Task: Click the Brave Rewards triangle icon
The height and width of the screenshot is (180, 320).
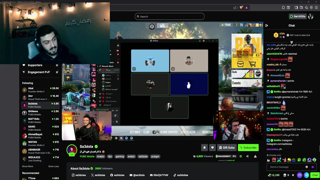Action: point(246,7)
